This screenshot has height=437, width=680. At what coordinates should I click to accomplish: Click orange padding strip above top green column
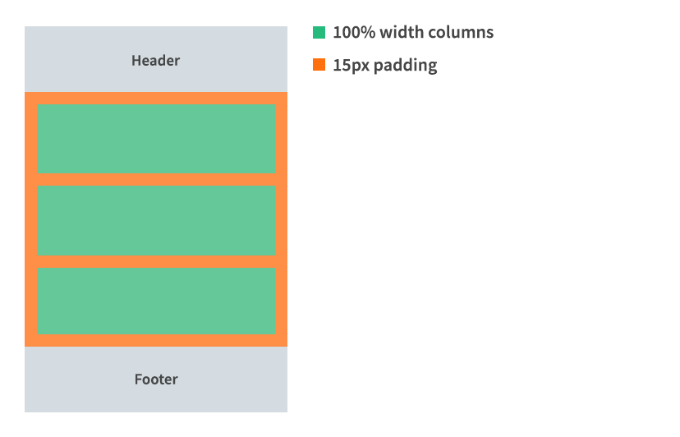point(156,99)
